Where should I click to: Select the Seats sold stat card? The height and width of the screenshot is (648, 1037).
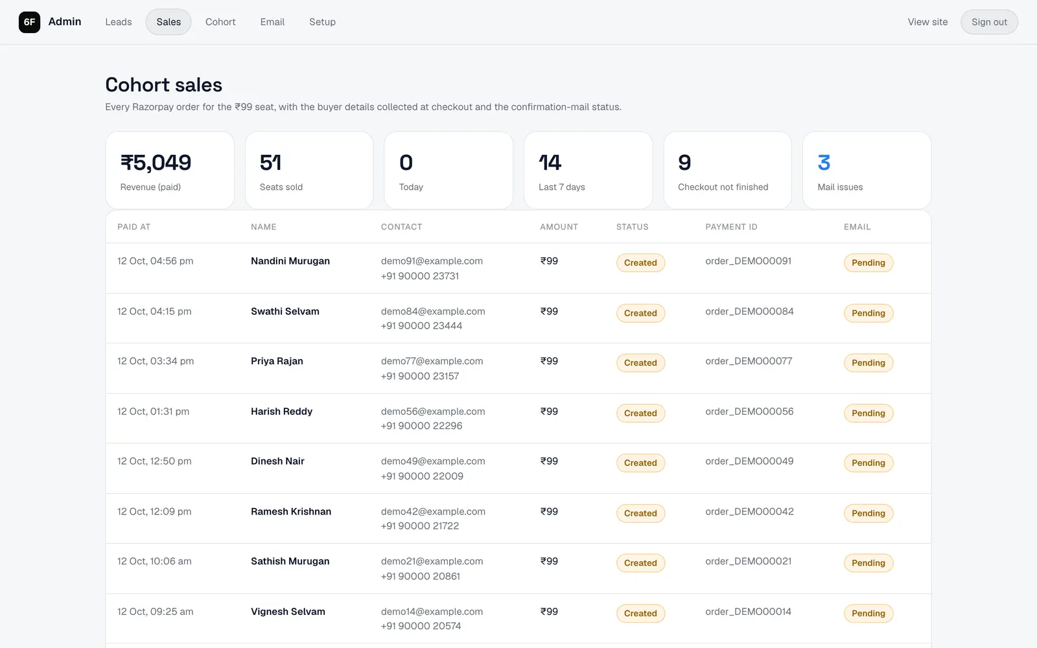pyautogui.click(x=309, y=170)
